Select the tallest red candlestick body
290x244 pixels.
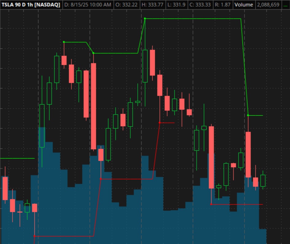pos(93,106)
